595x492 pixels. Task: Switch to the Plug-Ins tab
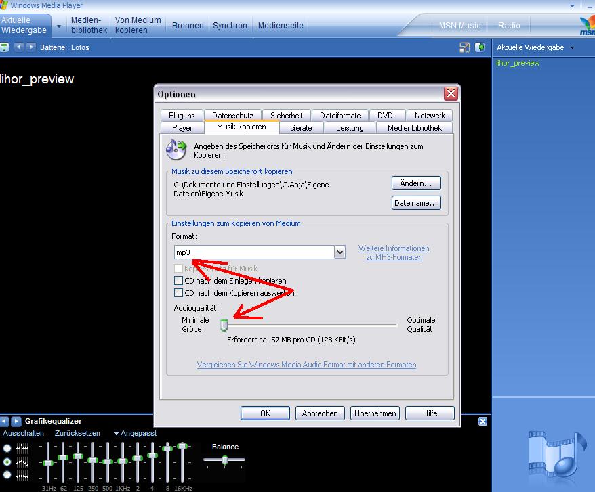[x=182, y=115]
